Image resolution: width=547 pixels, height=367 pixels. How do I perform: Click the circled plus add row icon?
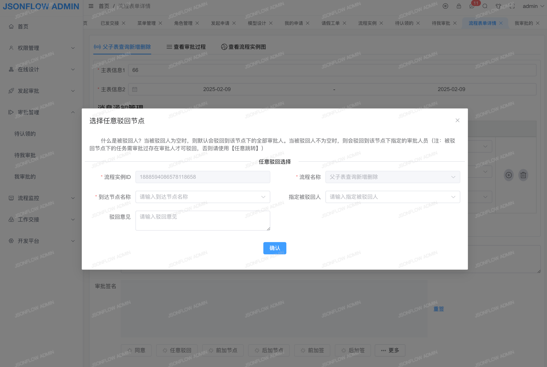click(509, 175)
